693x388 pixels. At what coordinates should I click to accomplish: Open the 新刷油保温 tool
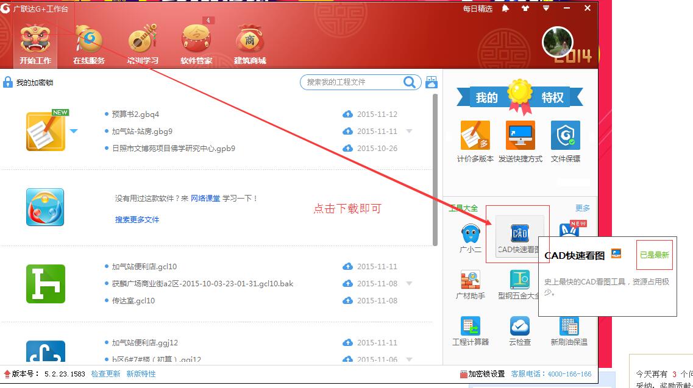pyautogui.click(x=569, y=331)
